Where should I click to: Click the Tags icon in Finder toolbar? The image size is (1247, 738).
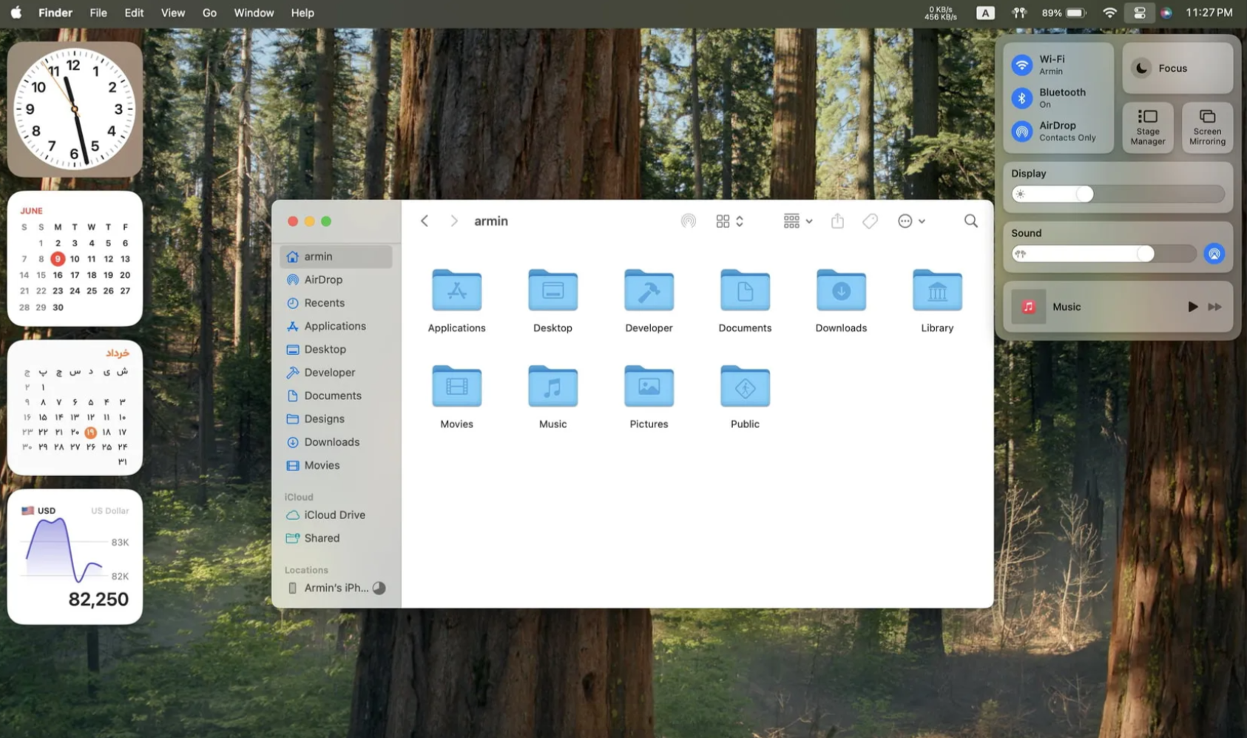[x=870, y=221]
